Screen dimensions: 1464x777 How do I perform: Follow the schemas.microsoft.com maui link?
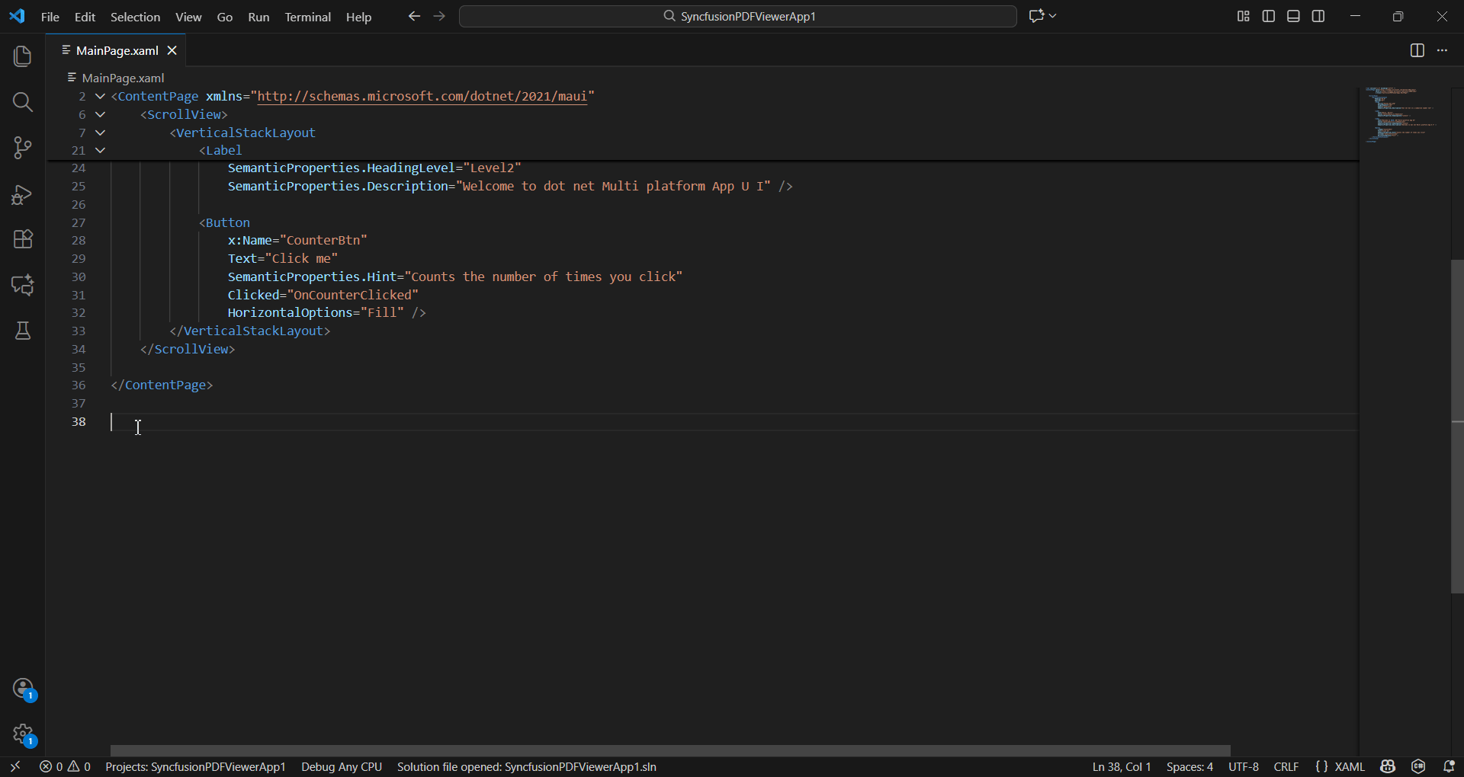tap(422, 96)
